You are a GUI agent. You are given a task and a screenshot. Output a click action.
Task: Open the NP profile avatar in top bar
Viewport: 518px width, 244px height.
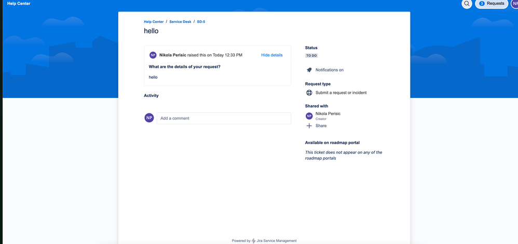tap(514, 4)
